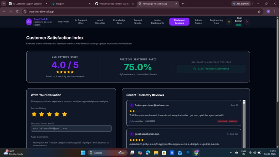Open Chrome from the taskbar
The width and height of the screenshot is (279, 157).
[x=196, y=153]
